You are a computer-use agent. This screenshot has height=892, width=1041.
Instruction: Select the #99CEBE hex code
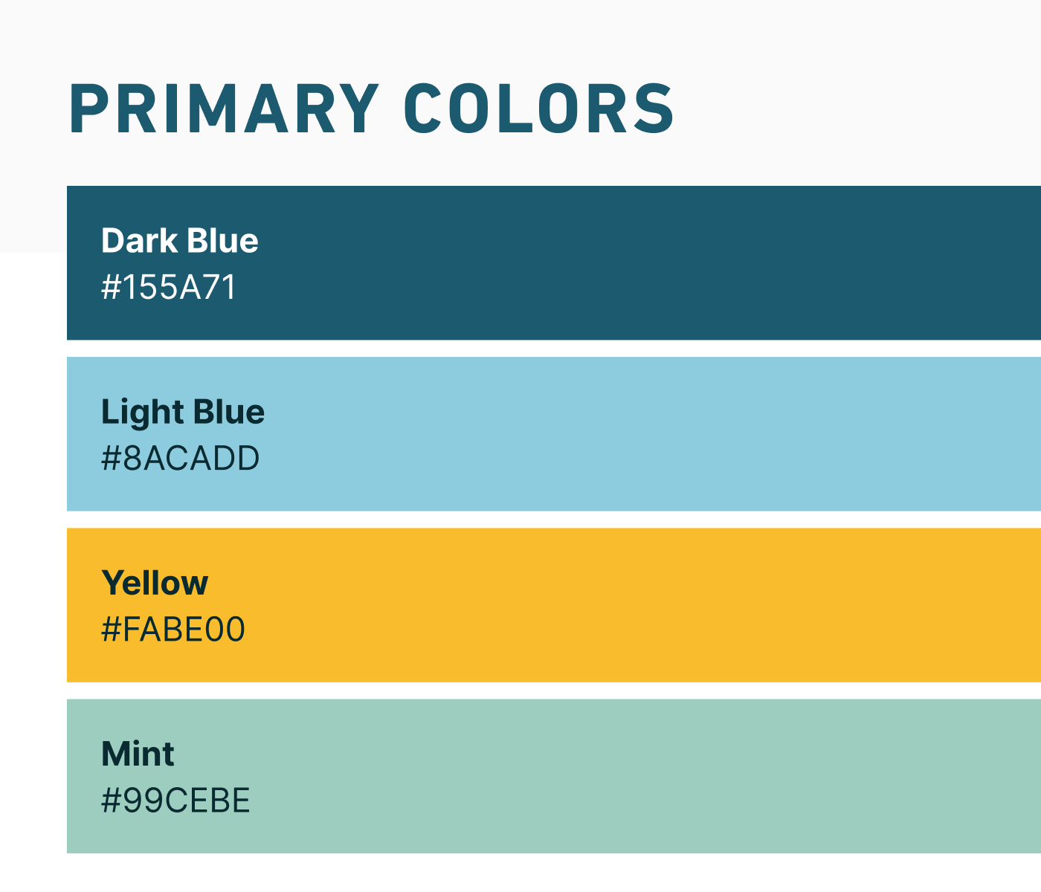[175, 801]
